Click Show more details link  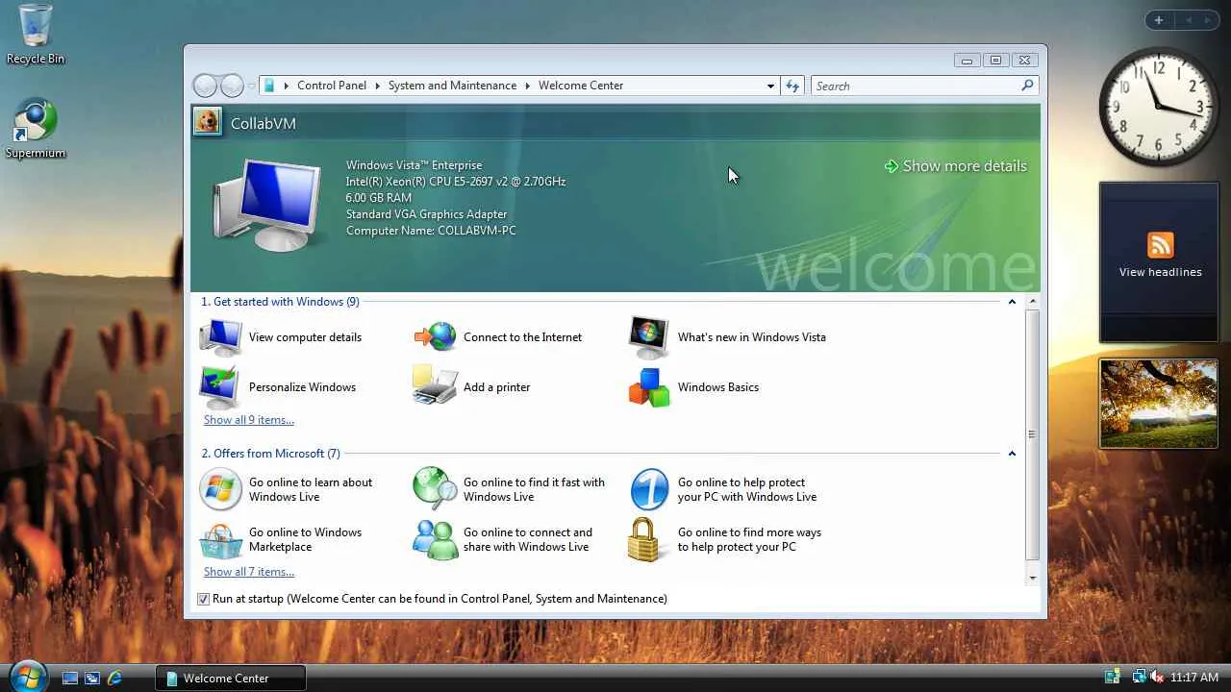coord(956,166)
